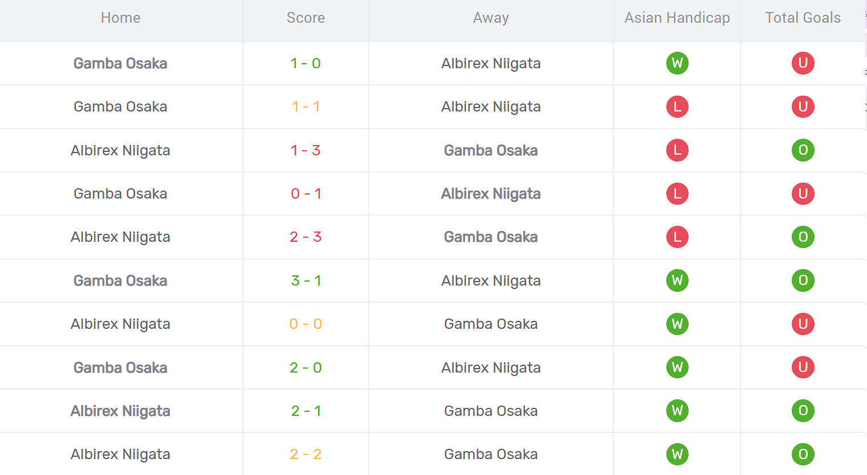This screenshot has width=867, height=475.
Task: Click the L badge in the 1 - 1 row
Action: point(677,106)
